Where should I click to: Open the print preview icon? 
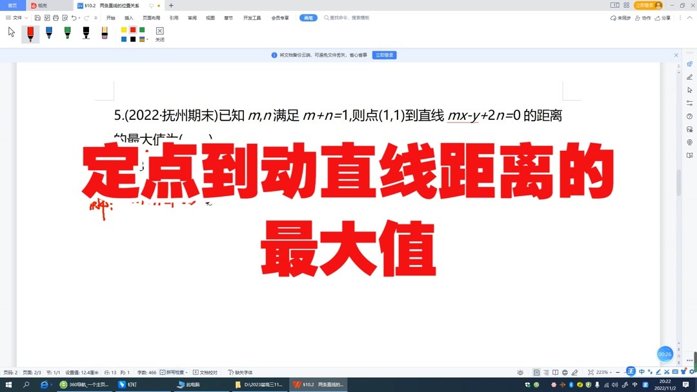click(x=65, y=17)
